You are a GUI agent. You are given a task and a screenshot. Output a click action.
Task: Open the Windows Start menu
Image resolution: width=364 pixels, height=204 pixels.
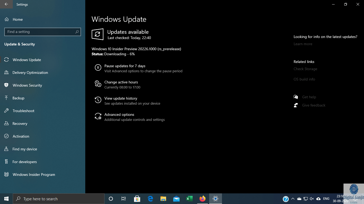click(x=6, y=199)
